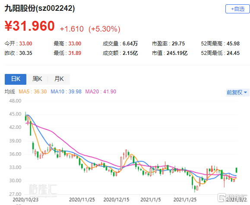This screenshot has height=205, width=250.
Task: Click the current price ¥31.960
Action: 30,26
